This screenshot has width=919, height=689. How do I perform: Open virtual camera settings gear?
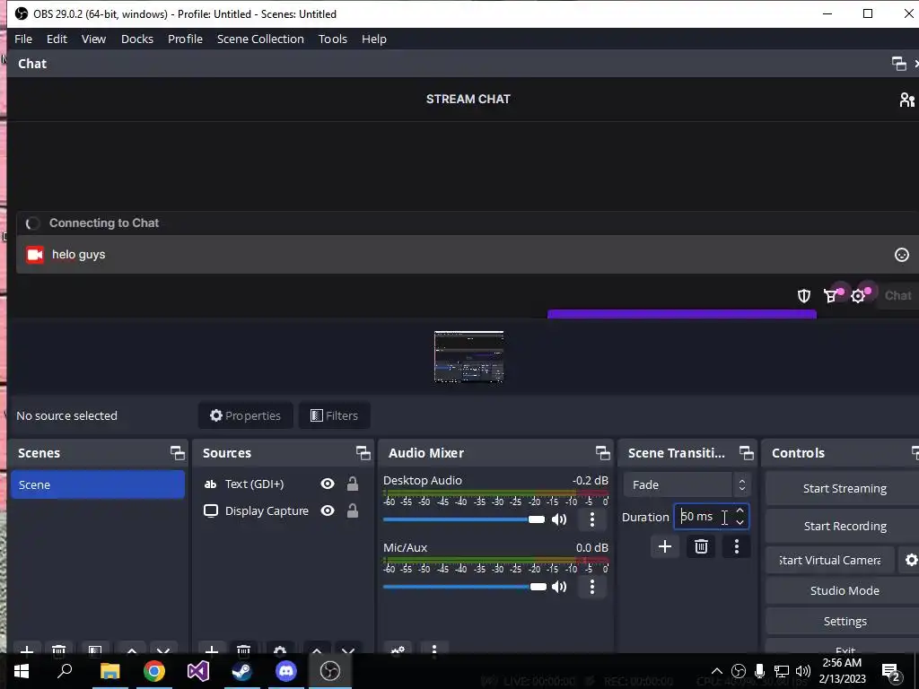click(x=910, y=560)
